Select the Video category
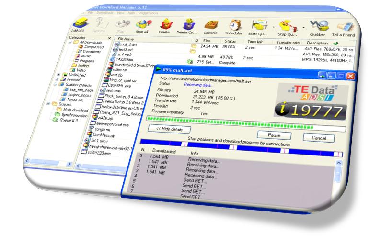This screenshot has width=381, height=244. pos(78,70)
